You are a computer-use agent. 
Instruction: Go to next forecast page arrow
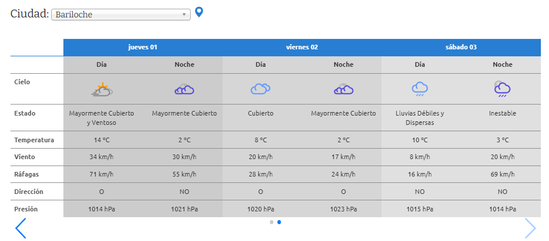click(x=530, y=228)
